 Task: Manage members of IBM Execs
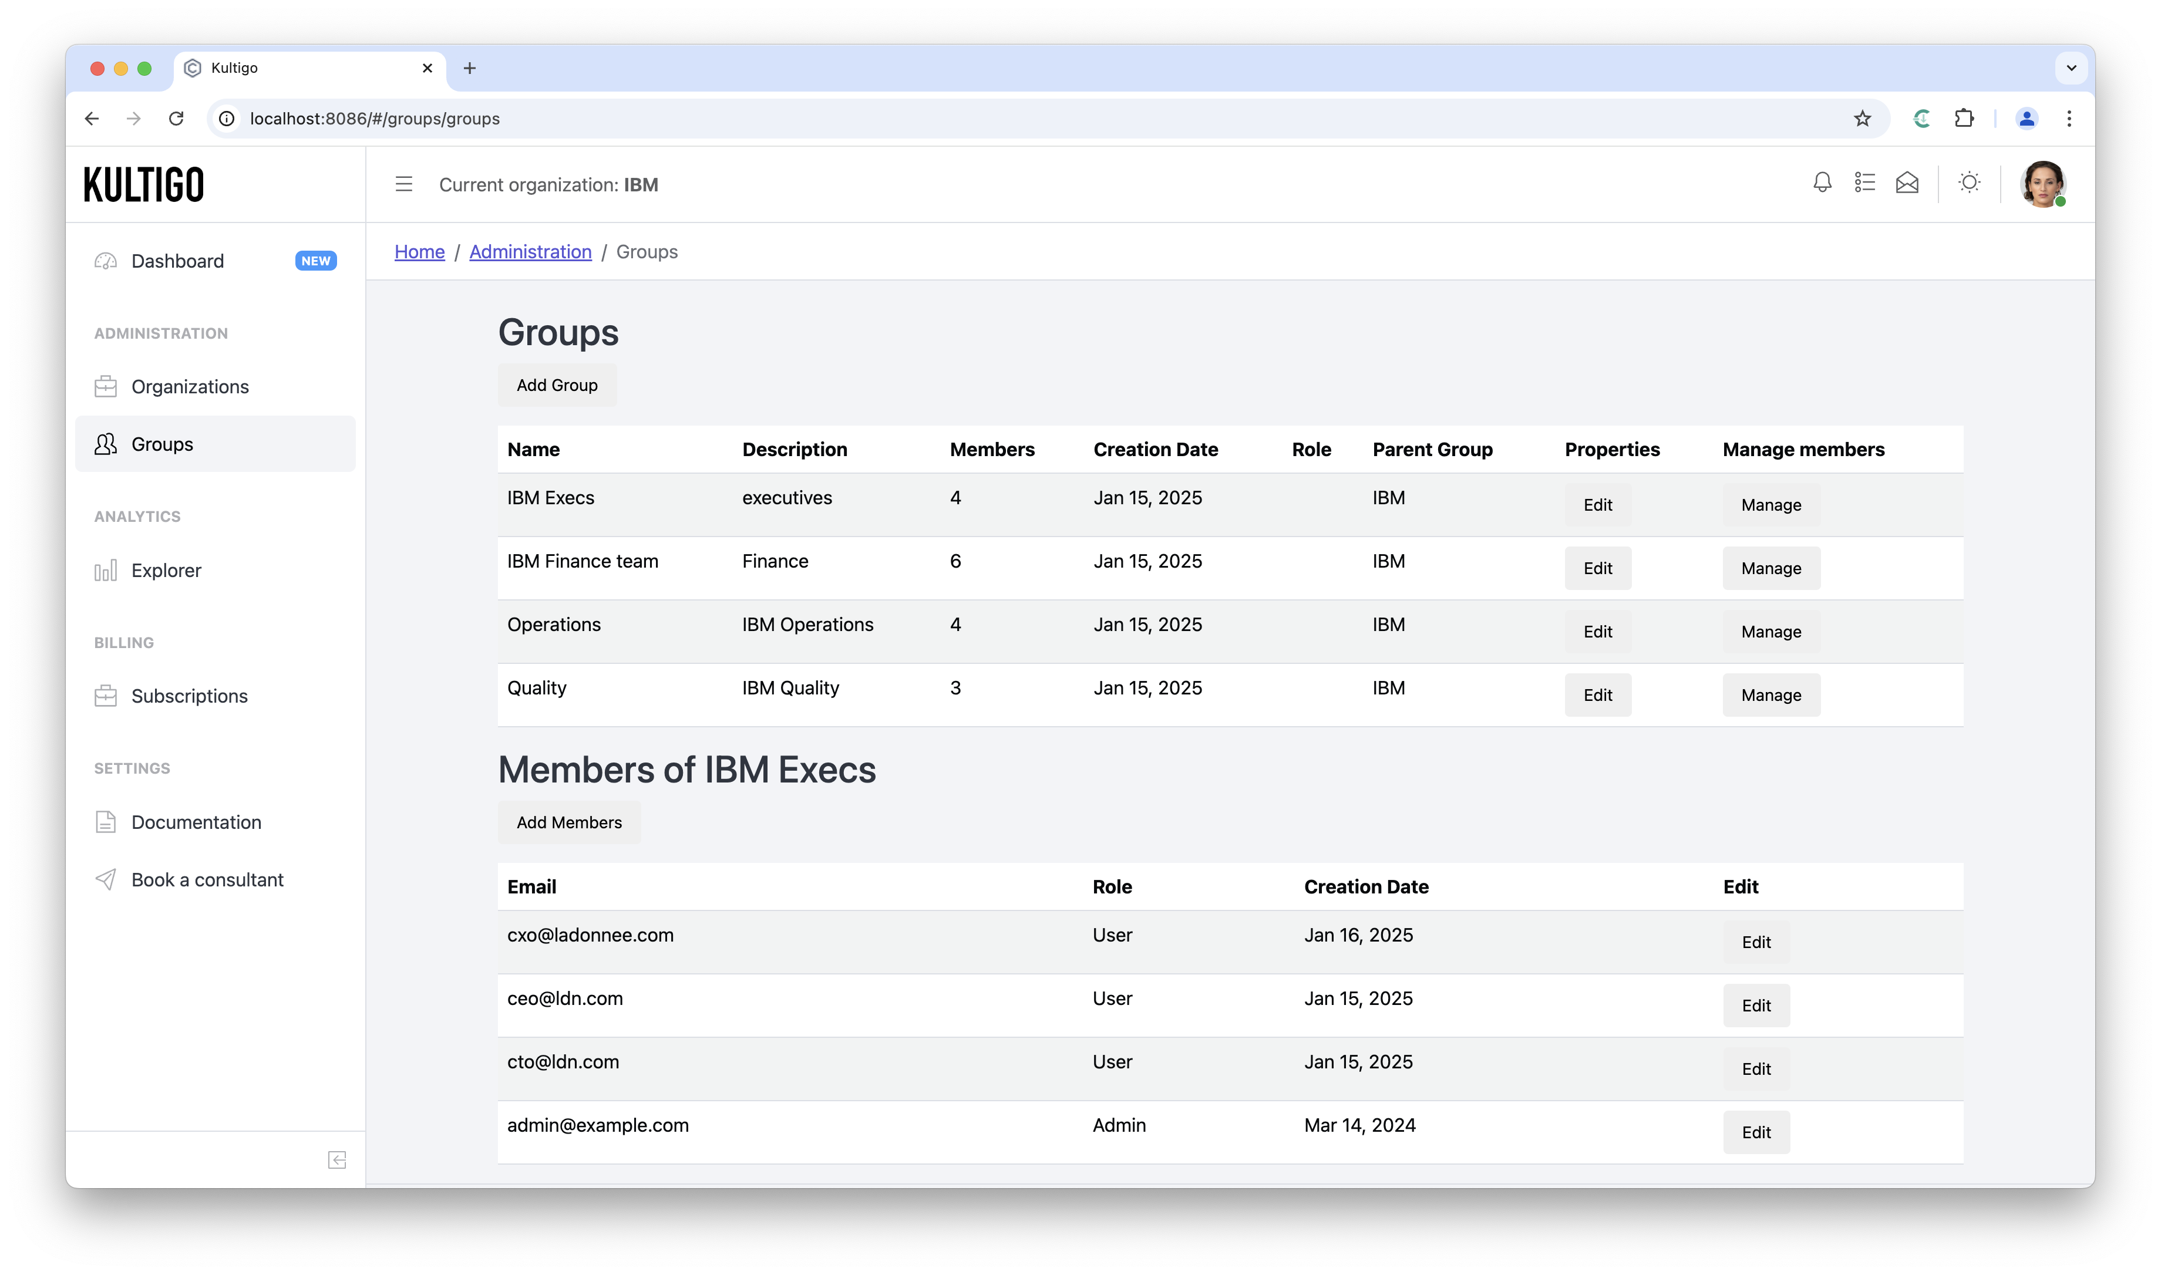click(1771, 504)
